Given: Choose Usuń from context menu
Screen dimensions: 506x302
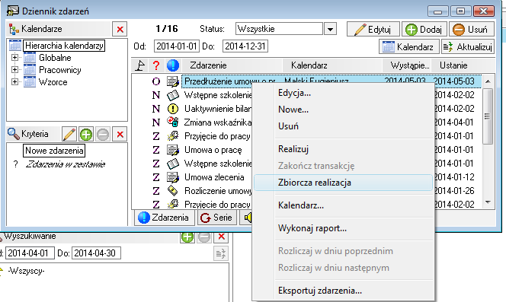Looking at the screenshot, I should pyautogui.click(x=288, y=126).
